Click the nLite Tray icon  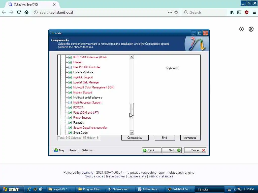59,150
